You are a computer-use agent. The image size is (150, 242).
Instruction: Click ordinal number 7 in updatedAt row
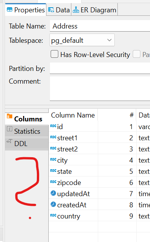click(x=131, y=194)
